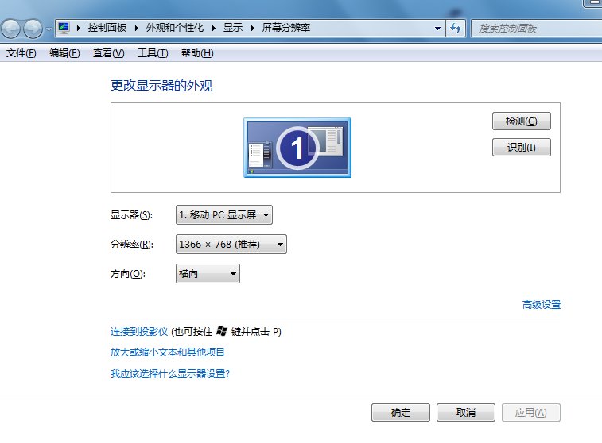602x443 pixels.
Task: Open the 分辨率 resolution dropdown
Action: click(x=231, y=245)
